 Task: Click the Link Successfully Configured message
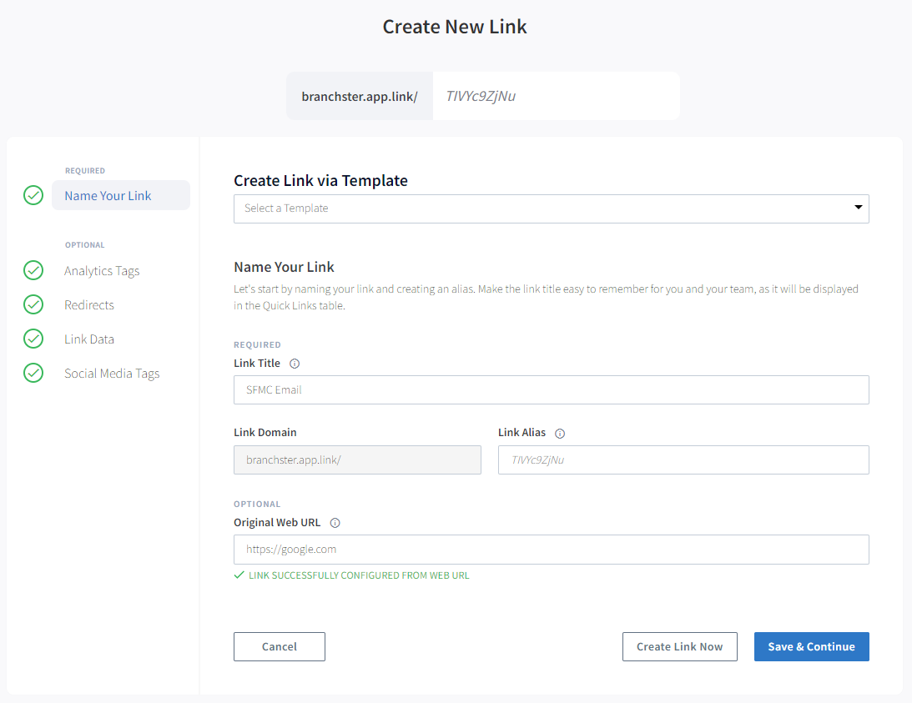coord(351,575)
